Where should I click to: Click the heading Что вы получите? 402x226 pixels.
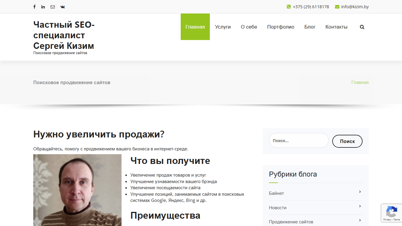[x=170, y=161]
